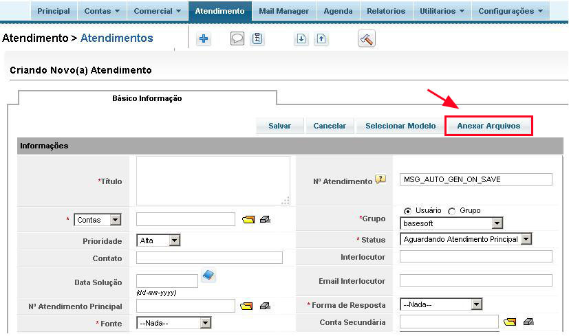Open Mail Manager
The width and height of the screenshot is (569, 336).
(283, 11)
